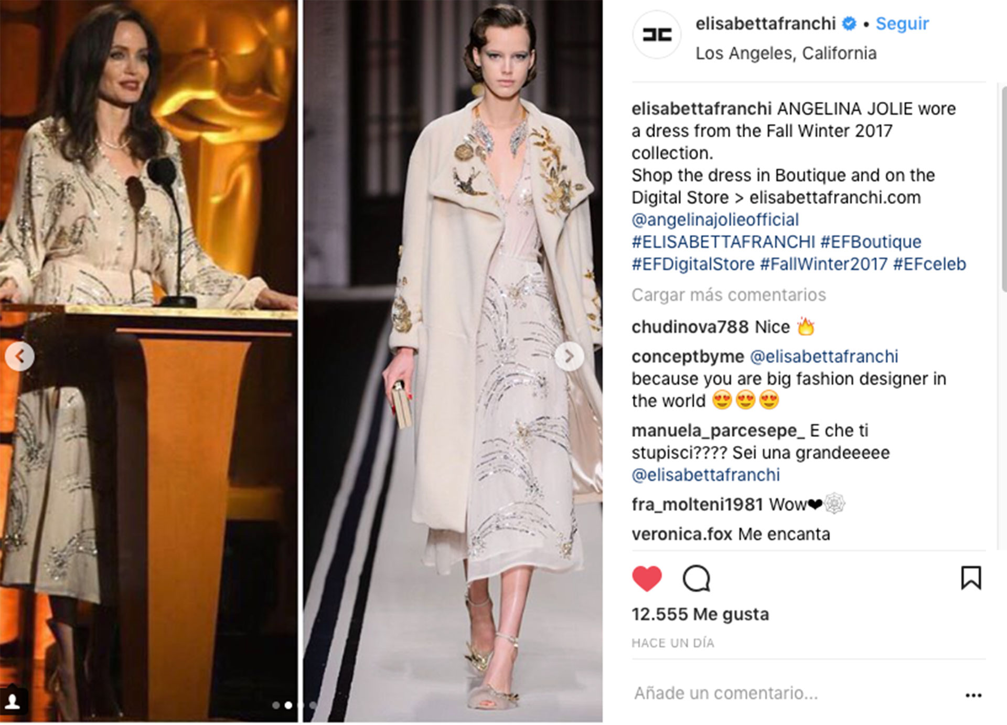Click Seguir to follow the account
The height and width of the screenshot is (725, 1007).
[x=902, y=24]
